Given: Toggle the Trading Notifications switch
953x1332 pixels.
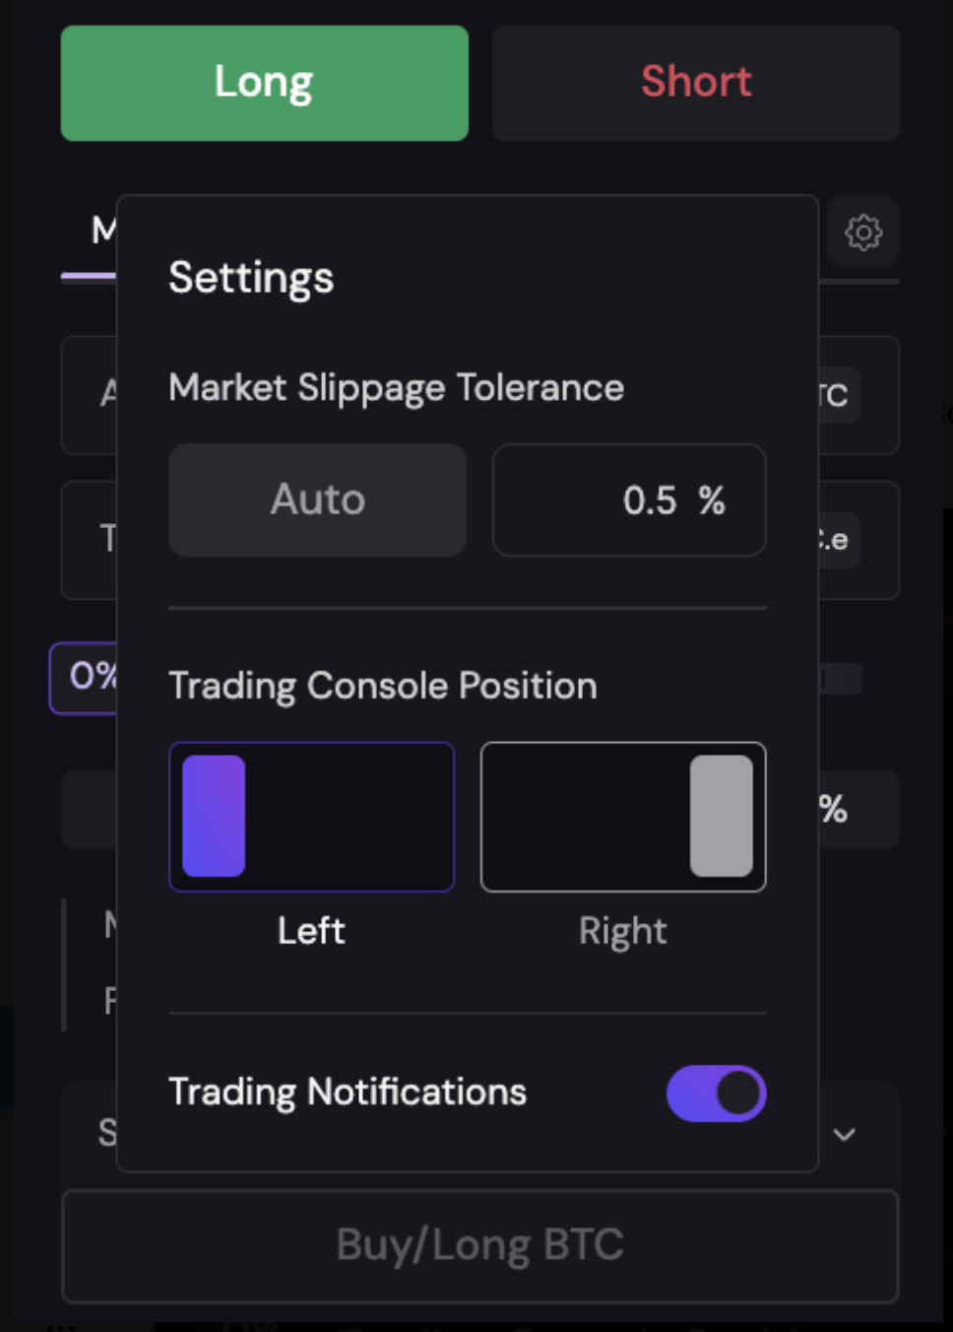Looking at the screenshot, I should tap(716, 1094).
